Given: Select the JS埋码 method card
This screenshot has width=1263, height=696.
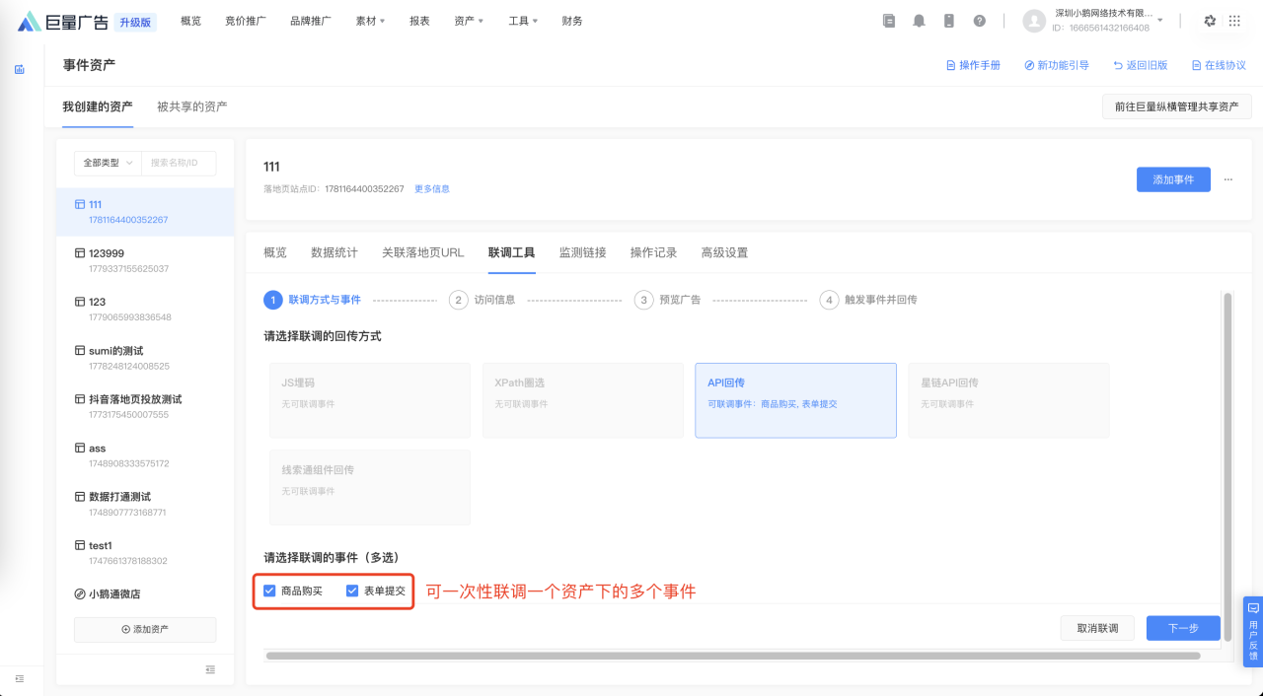Looking at the screenshot, I should (x=370, y=400).
